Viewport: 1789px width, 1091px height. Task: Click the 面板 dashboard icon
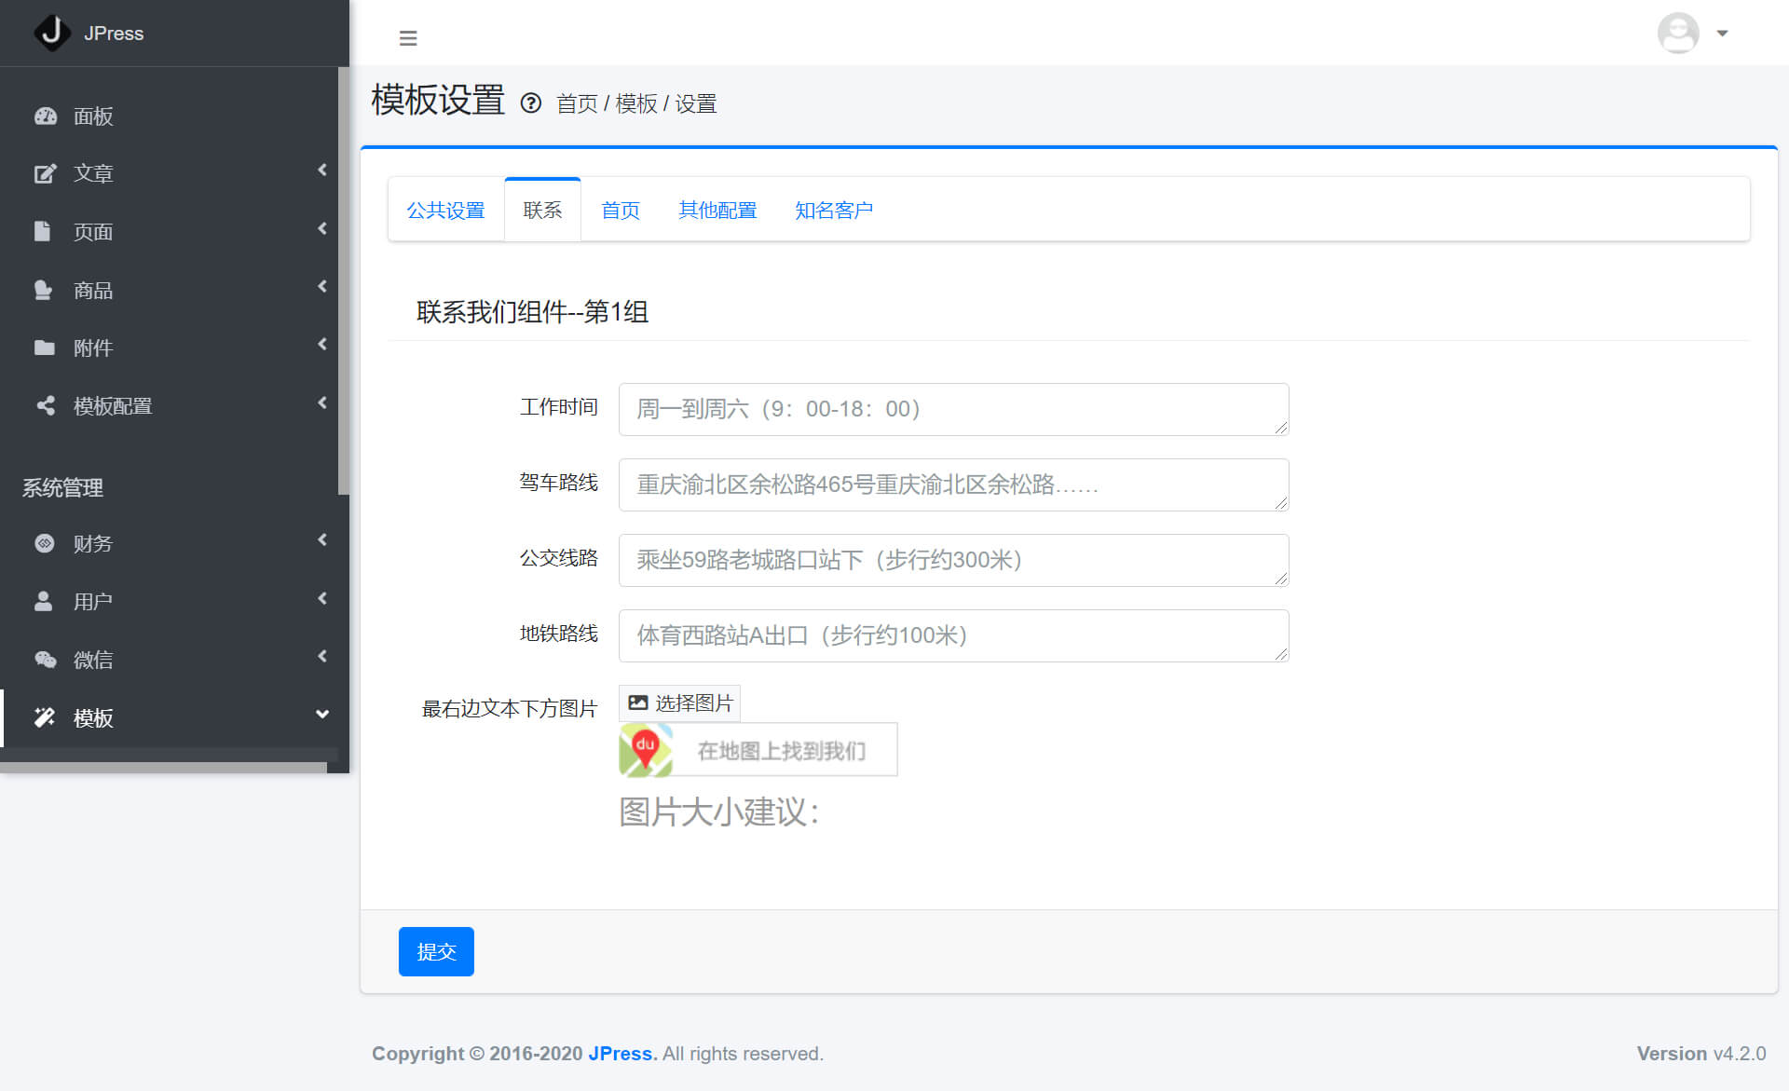point(45,116)
